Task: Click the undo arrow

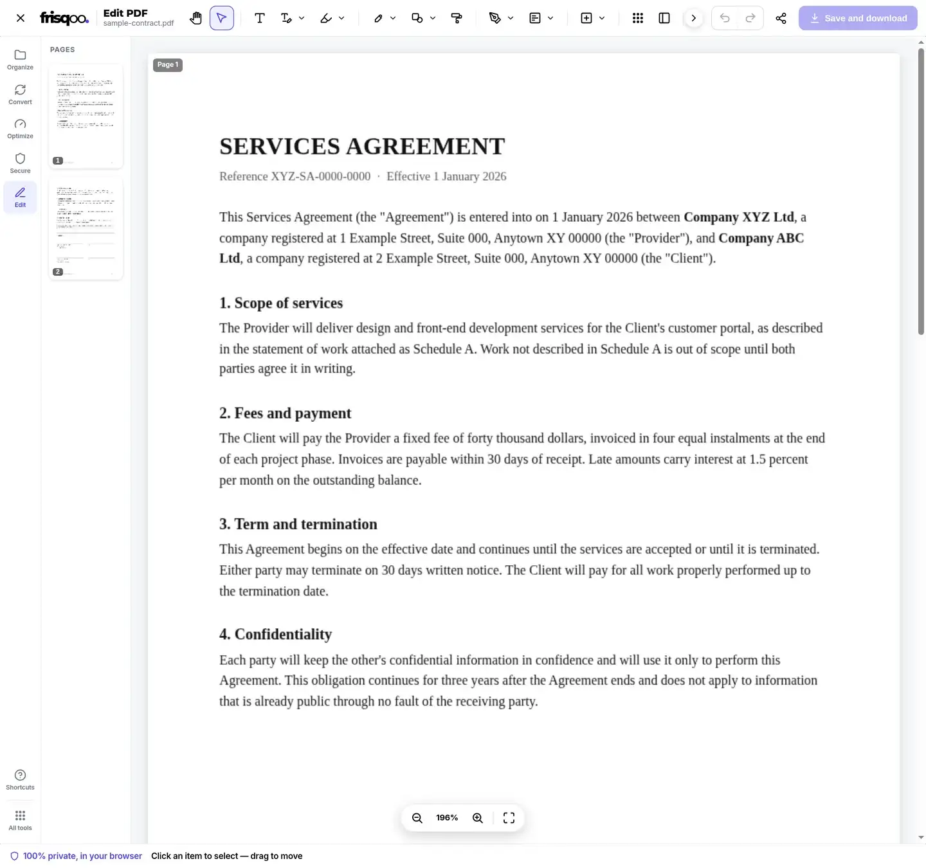Action: 725,18
